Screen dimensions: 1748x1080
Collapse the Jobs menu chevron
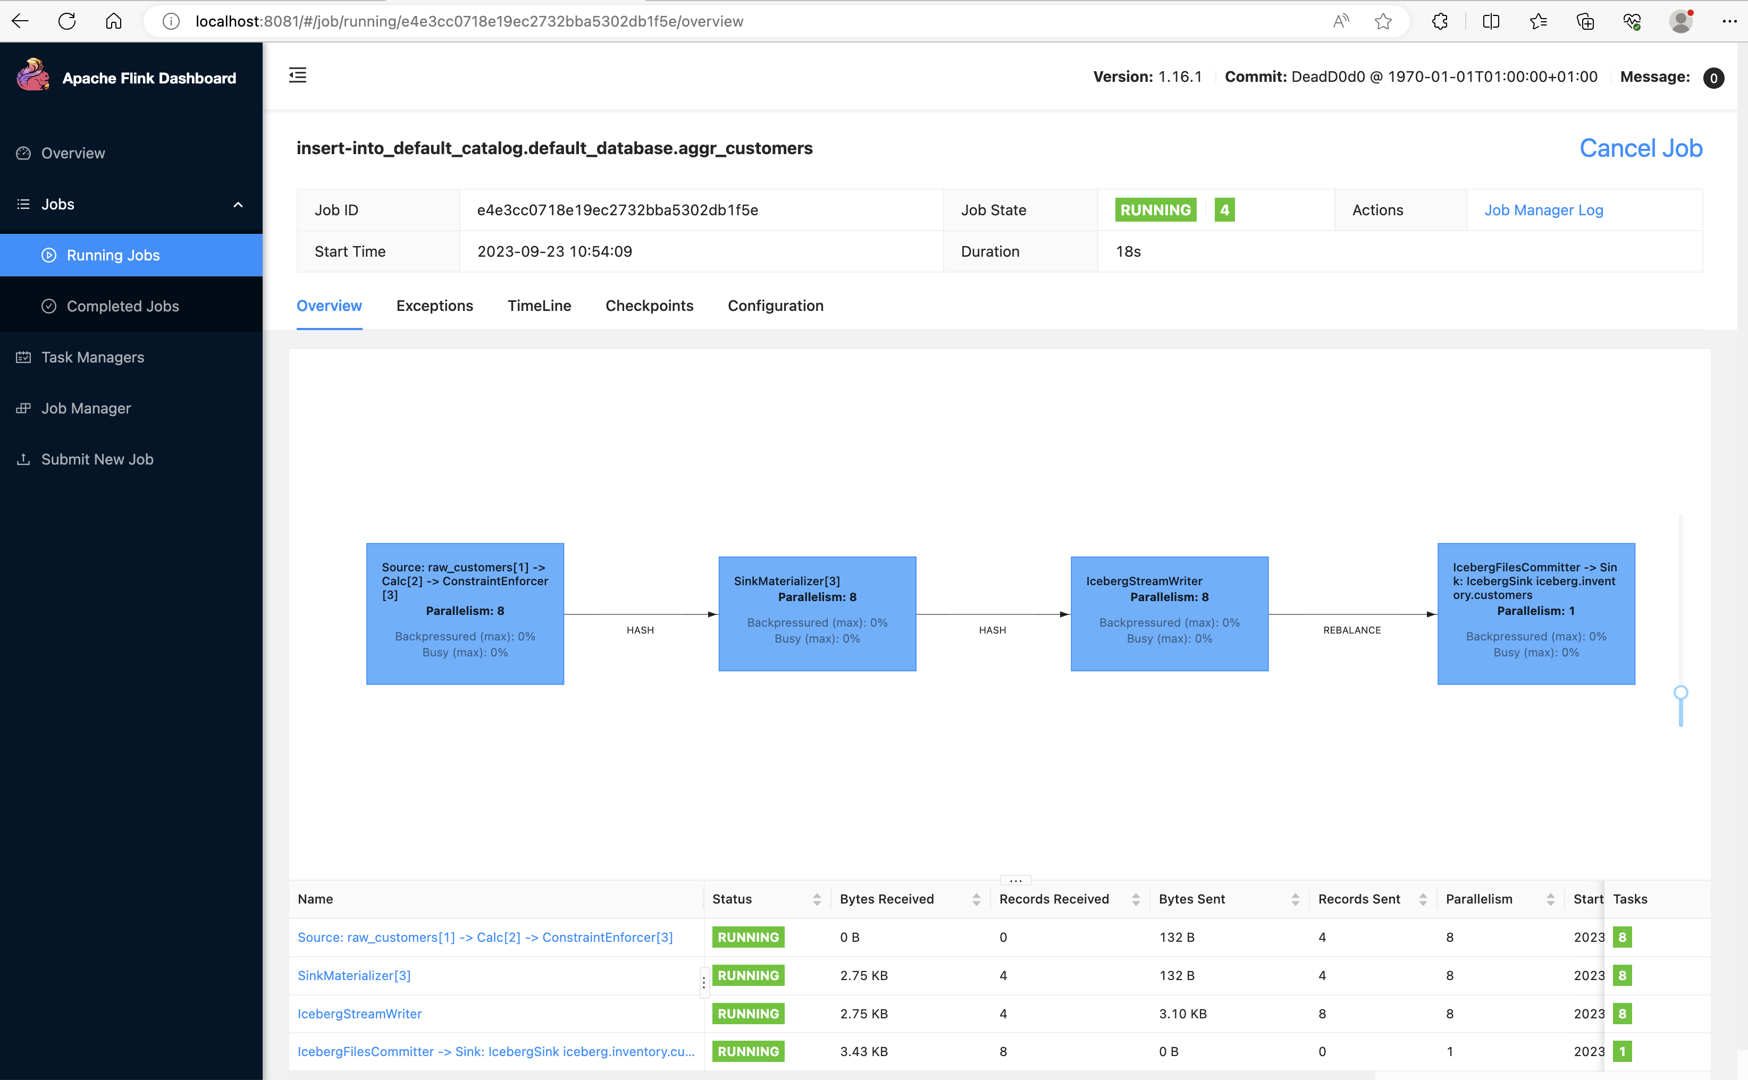[238, 205]
